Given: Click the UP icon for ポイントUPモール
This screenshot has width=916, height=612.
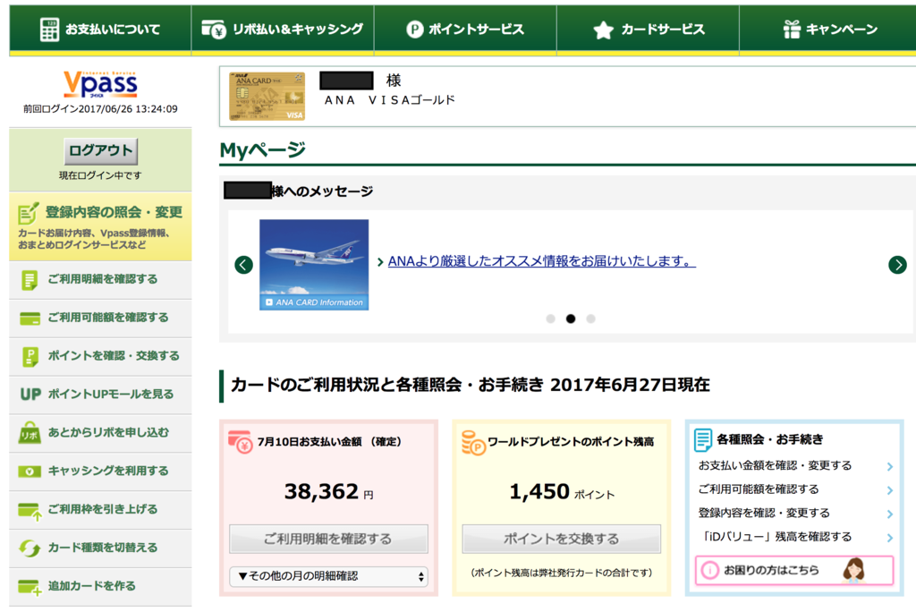Looking at the screenshot, I should click(30, 395).
